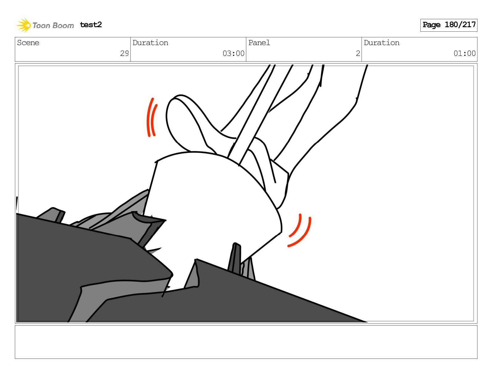Click panel duration value 01:00
Image resolution: width=493 pixels, height=381 pixels.
[x=464, y=53]
